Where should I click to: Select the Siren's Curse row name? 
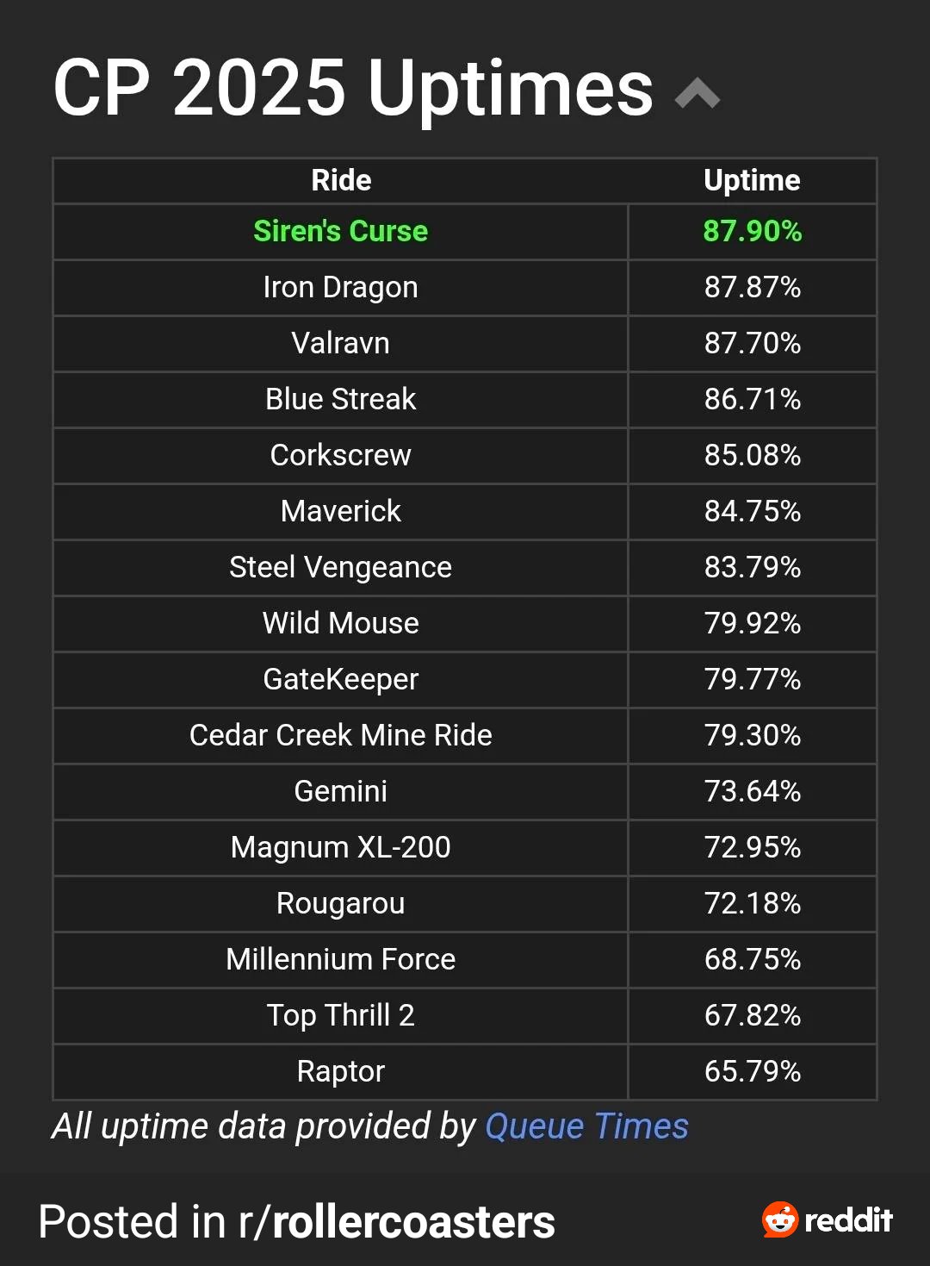(341, 232)
